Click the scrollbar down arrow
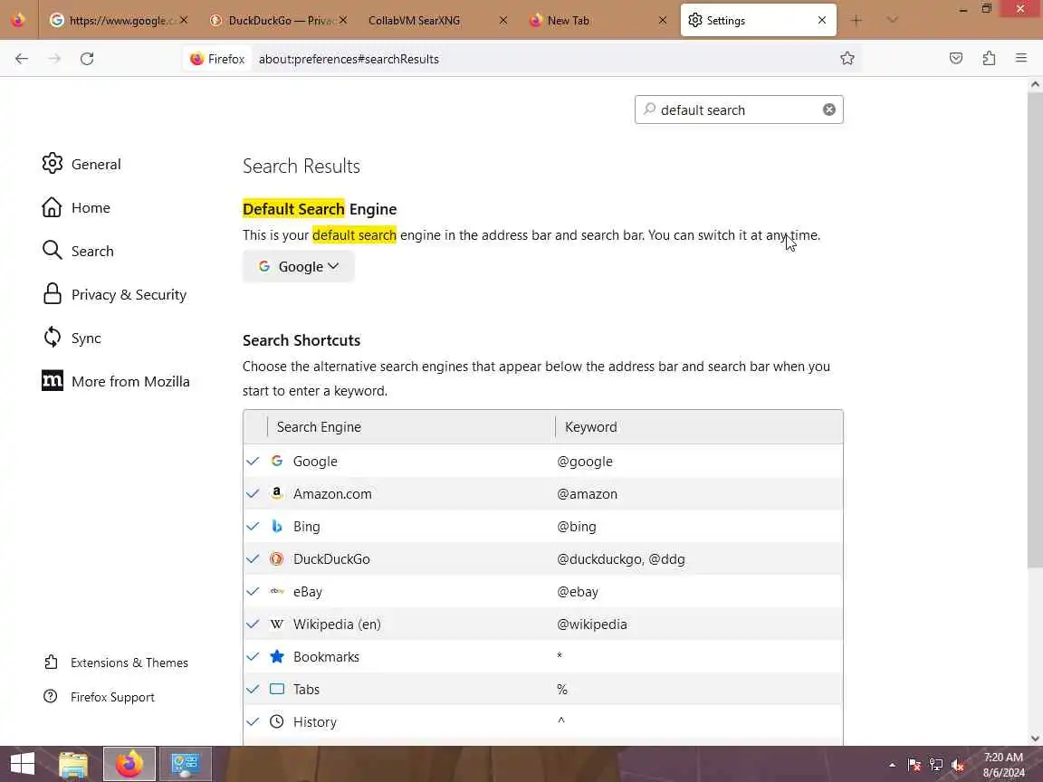 point(1034,739)
